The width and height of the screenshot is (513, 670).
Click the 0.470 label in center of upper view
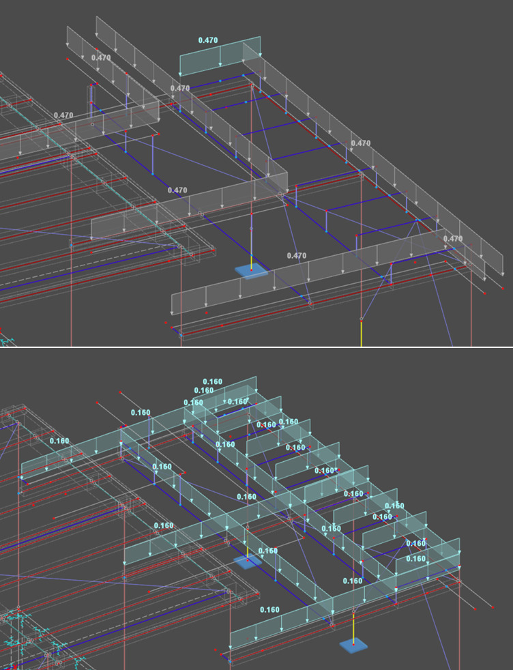(177, 190)
